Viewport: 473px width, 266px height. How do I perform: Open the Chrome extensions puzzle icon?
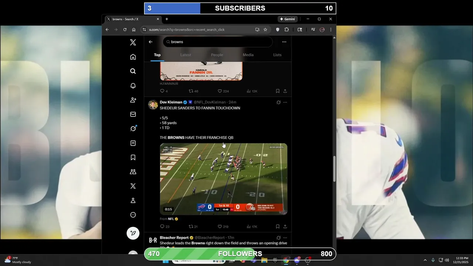(x=286, y=30)
